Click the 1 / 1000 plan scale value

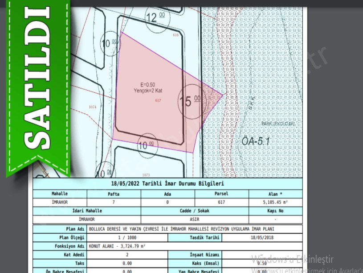(x=127, y=237)
